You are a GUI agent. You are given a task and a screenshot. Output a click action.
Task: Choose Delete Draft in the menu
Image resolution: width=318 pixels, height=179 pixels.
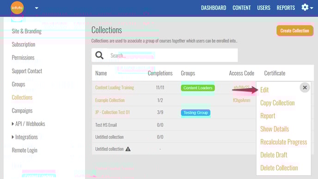click(x=274, y=155)
